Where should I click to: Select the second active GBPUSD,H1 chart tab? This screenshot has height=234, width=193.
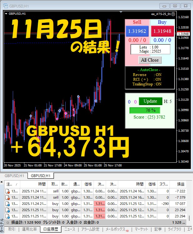pos(41,175)
